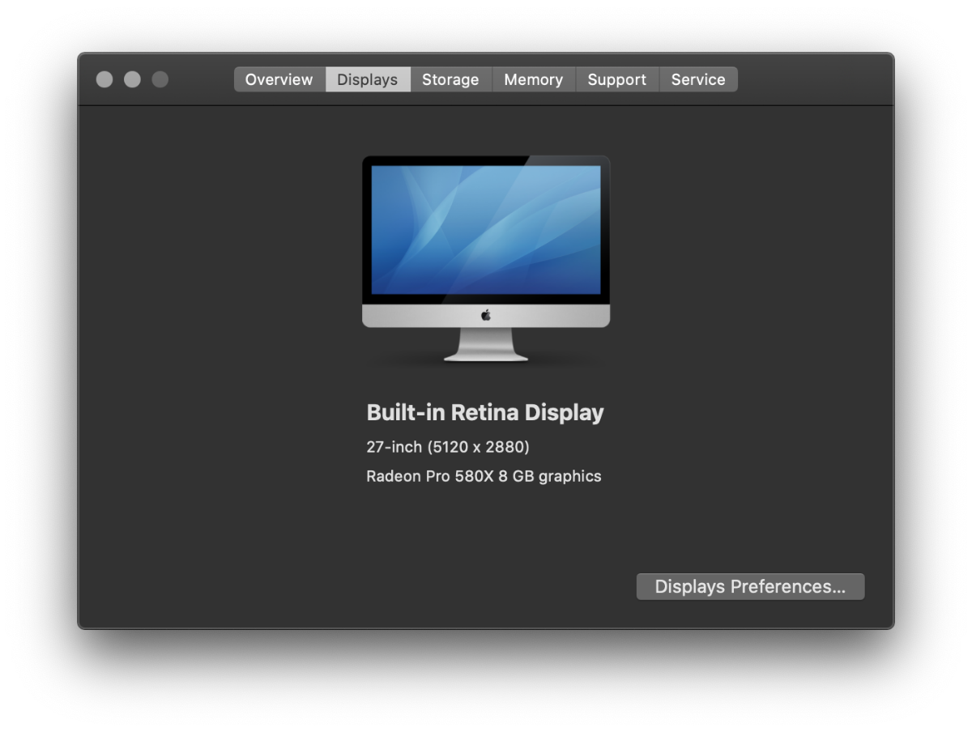Click the iMac display illustration
The image size is (972, 732).
tap(486, 257)
